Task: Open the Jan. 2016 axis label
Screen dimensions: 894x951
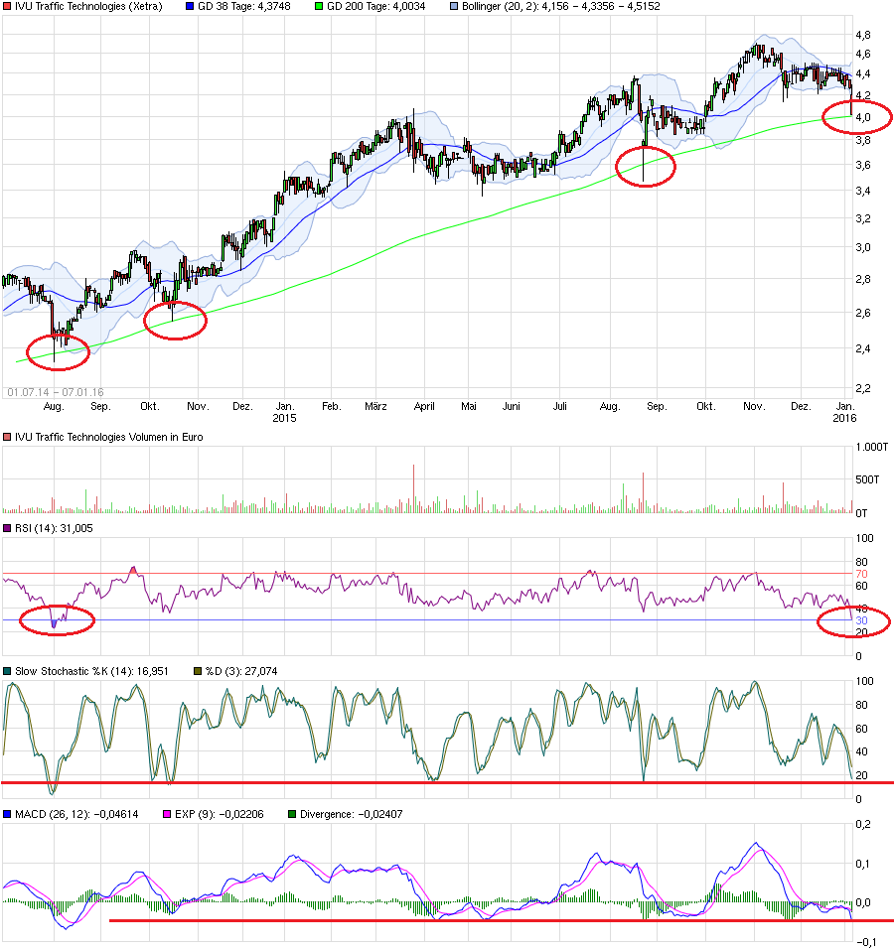Action: [845, 412]
